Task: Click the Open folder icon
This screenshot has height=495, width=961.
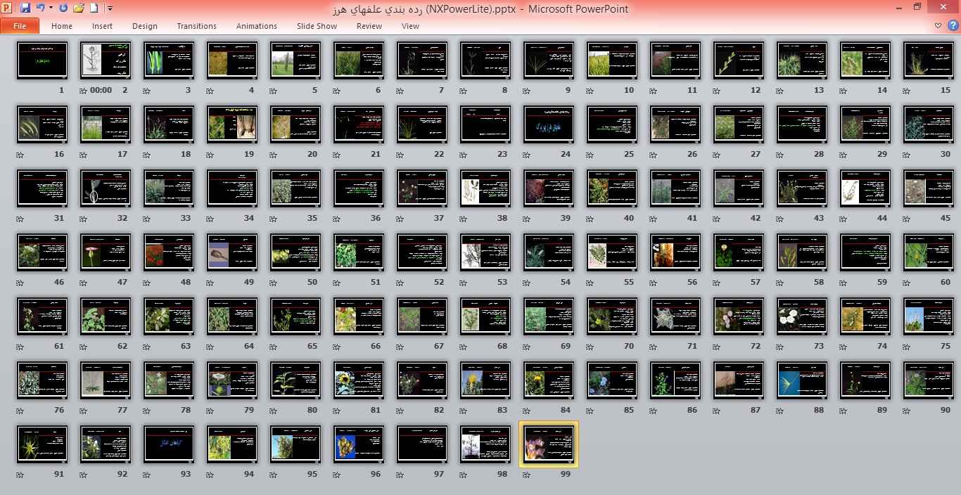Action: [x=79, y=8]
